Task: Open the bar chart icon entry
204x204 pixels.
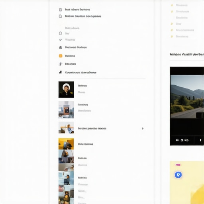Action: 61,72
